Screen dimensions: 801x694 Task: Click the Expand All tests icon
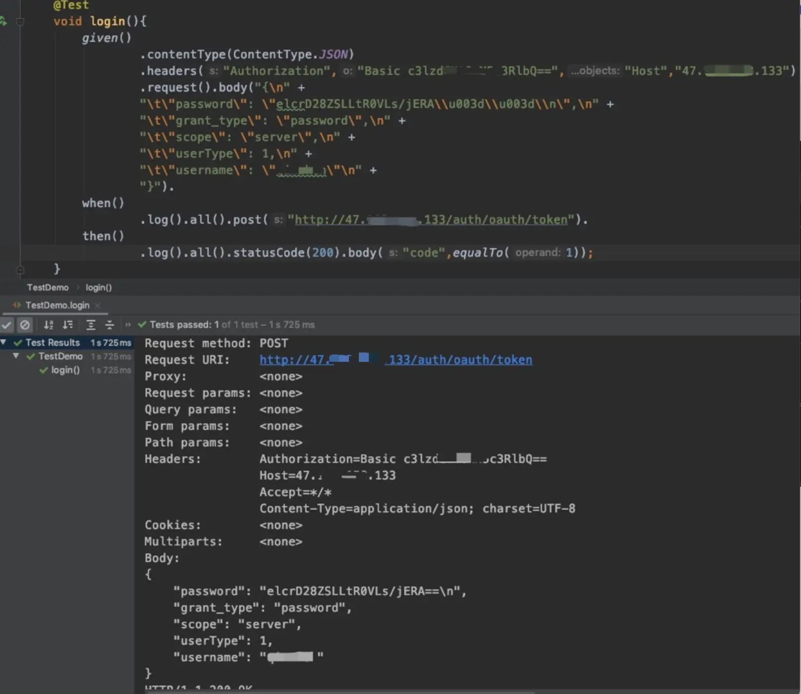tap(91, 325)
